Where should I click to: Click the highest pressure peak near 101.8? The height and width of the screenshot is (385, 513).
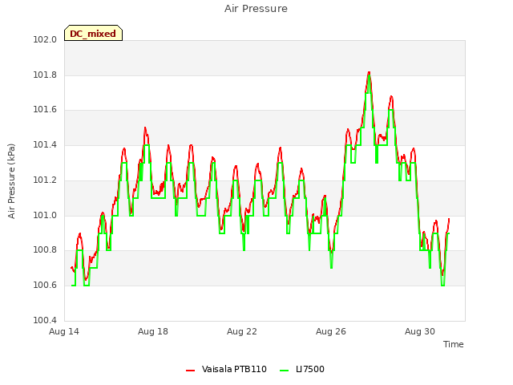pyautogui.click(x=369, y=73)
